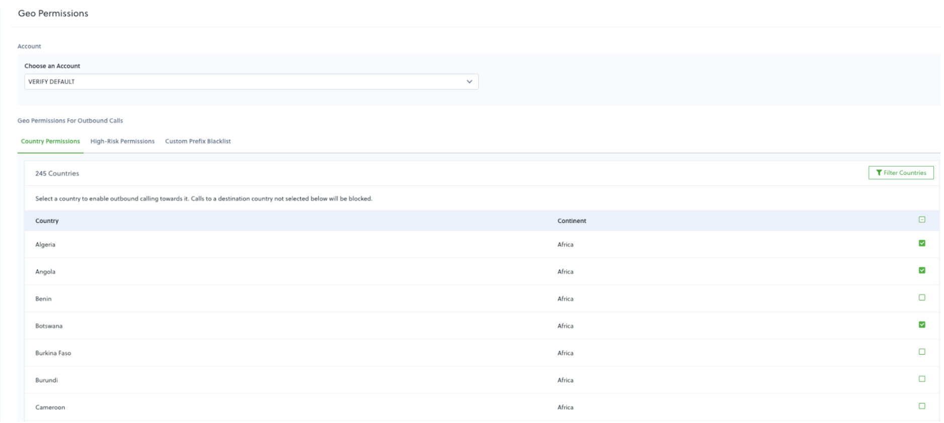This screenshot has width=944, height=423.
Task: Open the Choose an Account dropdown
Action: (251, 81)
